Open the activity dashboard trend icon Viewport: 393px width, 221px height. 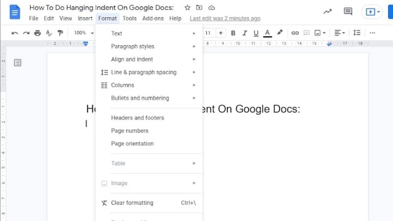point(327,11)
